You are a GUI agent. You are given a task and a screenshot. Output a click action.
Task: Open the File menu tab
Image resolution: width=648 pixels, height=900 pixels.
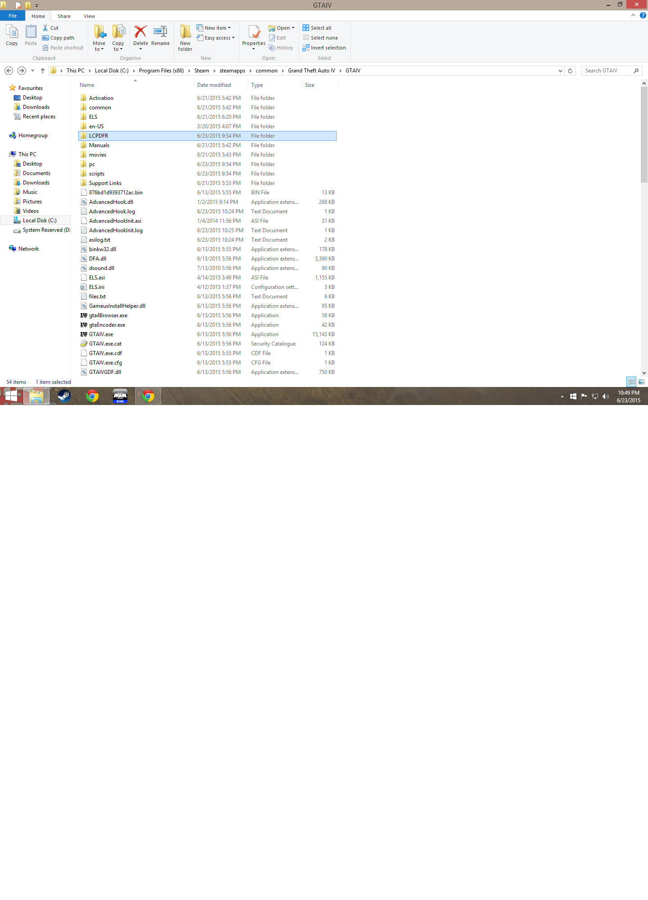[x=13, y=16]
